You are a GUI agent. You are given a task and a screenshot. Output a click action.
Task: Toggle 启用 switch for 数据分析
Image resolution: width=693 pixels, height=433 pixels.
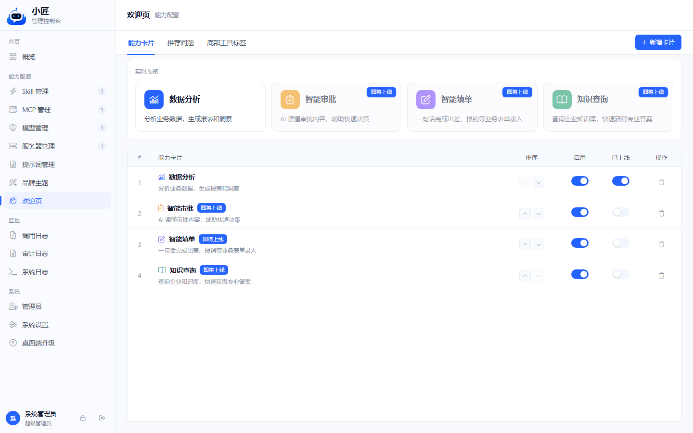click(x=580, y=181)
